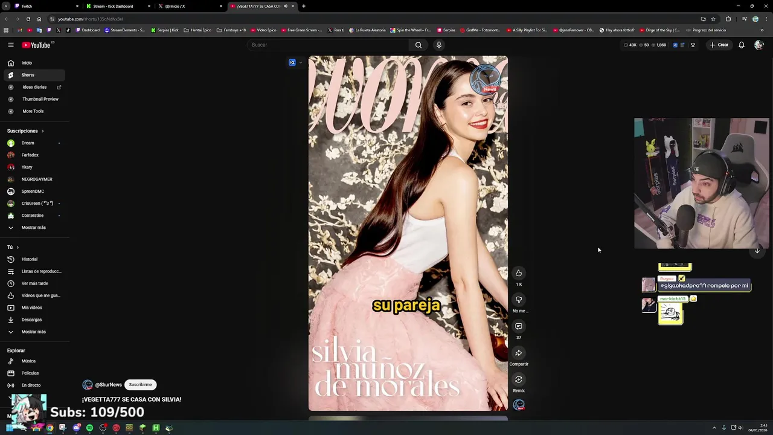The width and height of the screenshot is (773, 435).
Task: Click the browser home button
Action: point(39,19)
